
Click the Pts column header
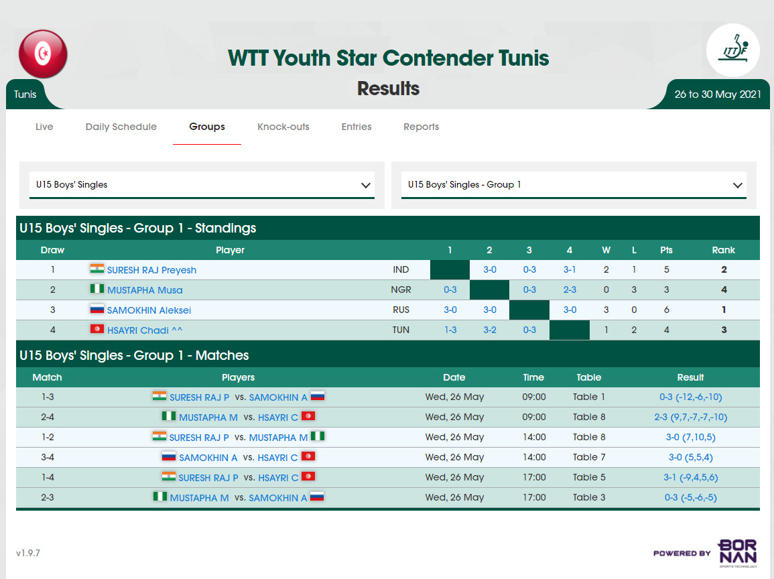[x=666, y=250]
